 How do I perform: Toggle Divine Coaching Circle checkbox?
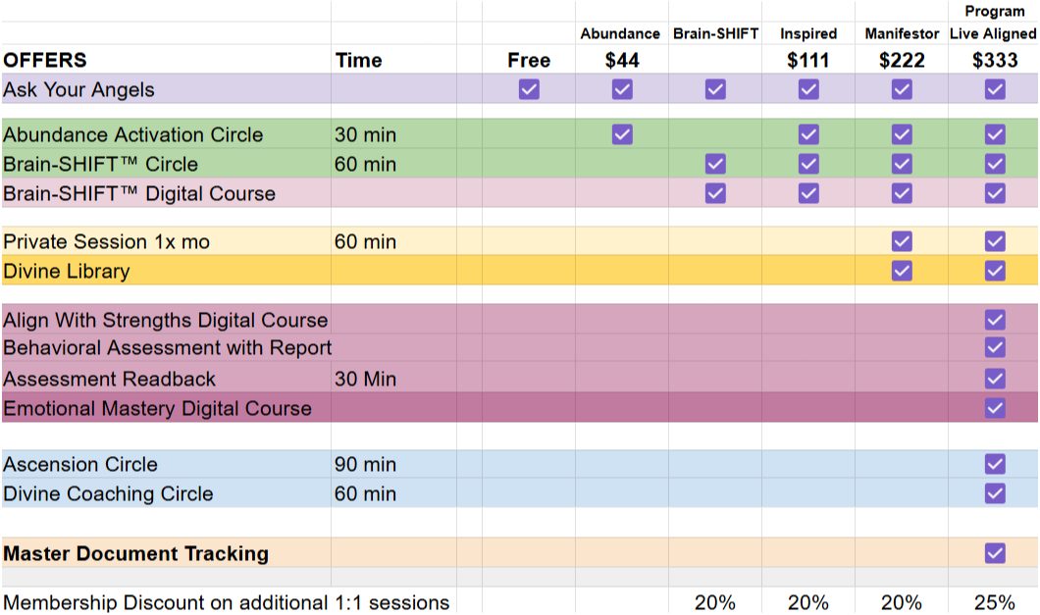point(994,493)
